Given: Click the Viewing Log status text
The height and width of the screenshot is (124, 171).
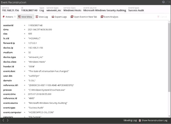Looking at the screenshot, I should [130, 120].
